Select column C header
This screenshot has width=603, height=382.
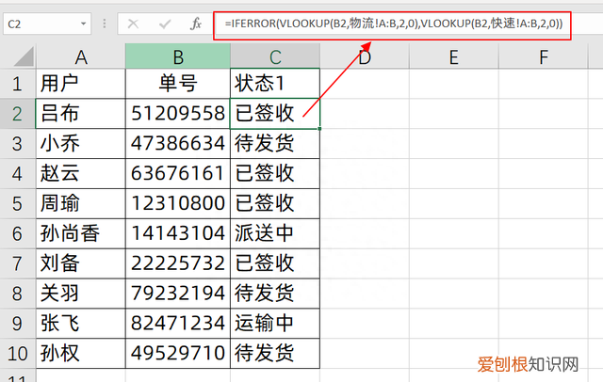[x=275, y=56]
